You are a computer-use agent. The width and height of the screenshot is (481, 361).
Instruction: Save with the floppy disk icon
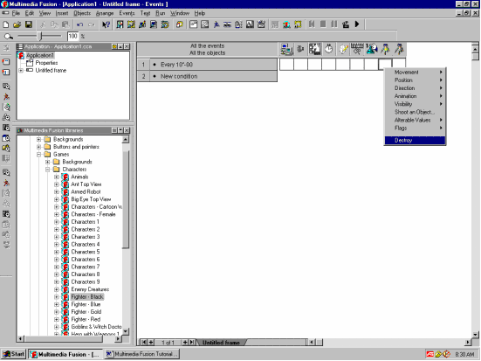(x=29, y=24)
